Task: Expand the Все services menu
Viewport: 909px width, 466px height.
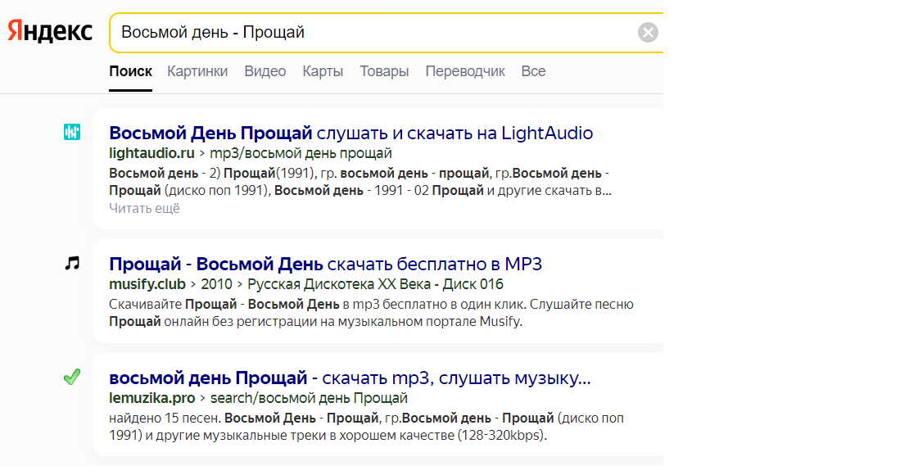Action: [x=533, y=71]
